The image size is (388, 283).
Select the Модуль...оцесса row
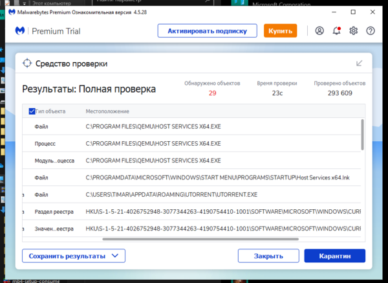[191, 161]
